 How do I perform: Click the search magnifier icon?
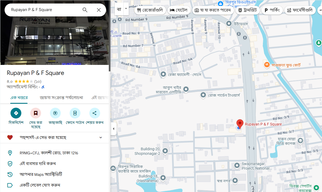[x=85, y=10]
